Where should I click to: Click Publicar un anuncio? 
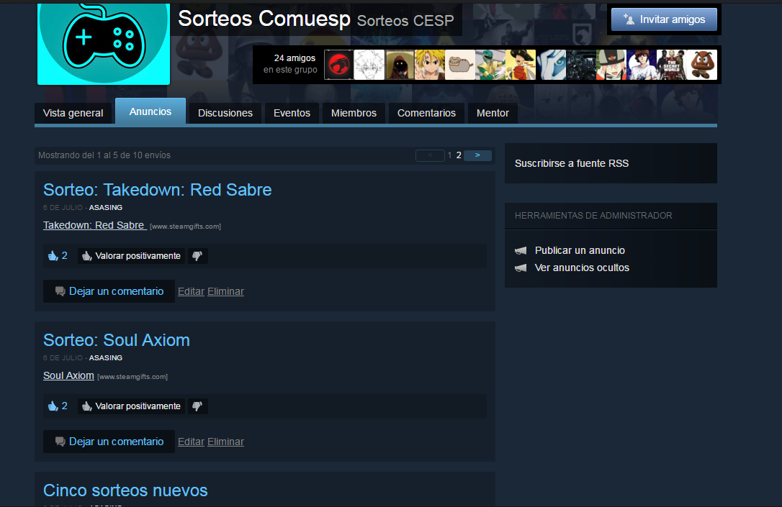click(x=580, y=250)
